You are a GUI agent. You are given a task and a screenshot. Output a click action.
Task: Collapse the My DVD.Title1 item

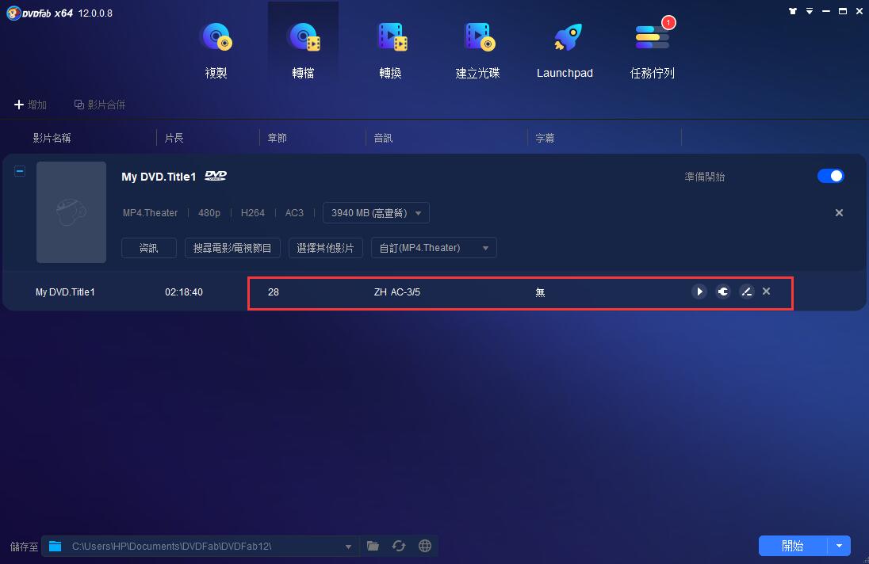pos(19,171)
